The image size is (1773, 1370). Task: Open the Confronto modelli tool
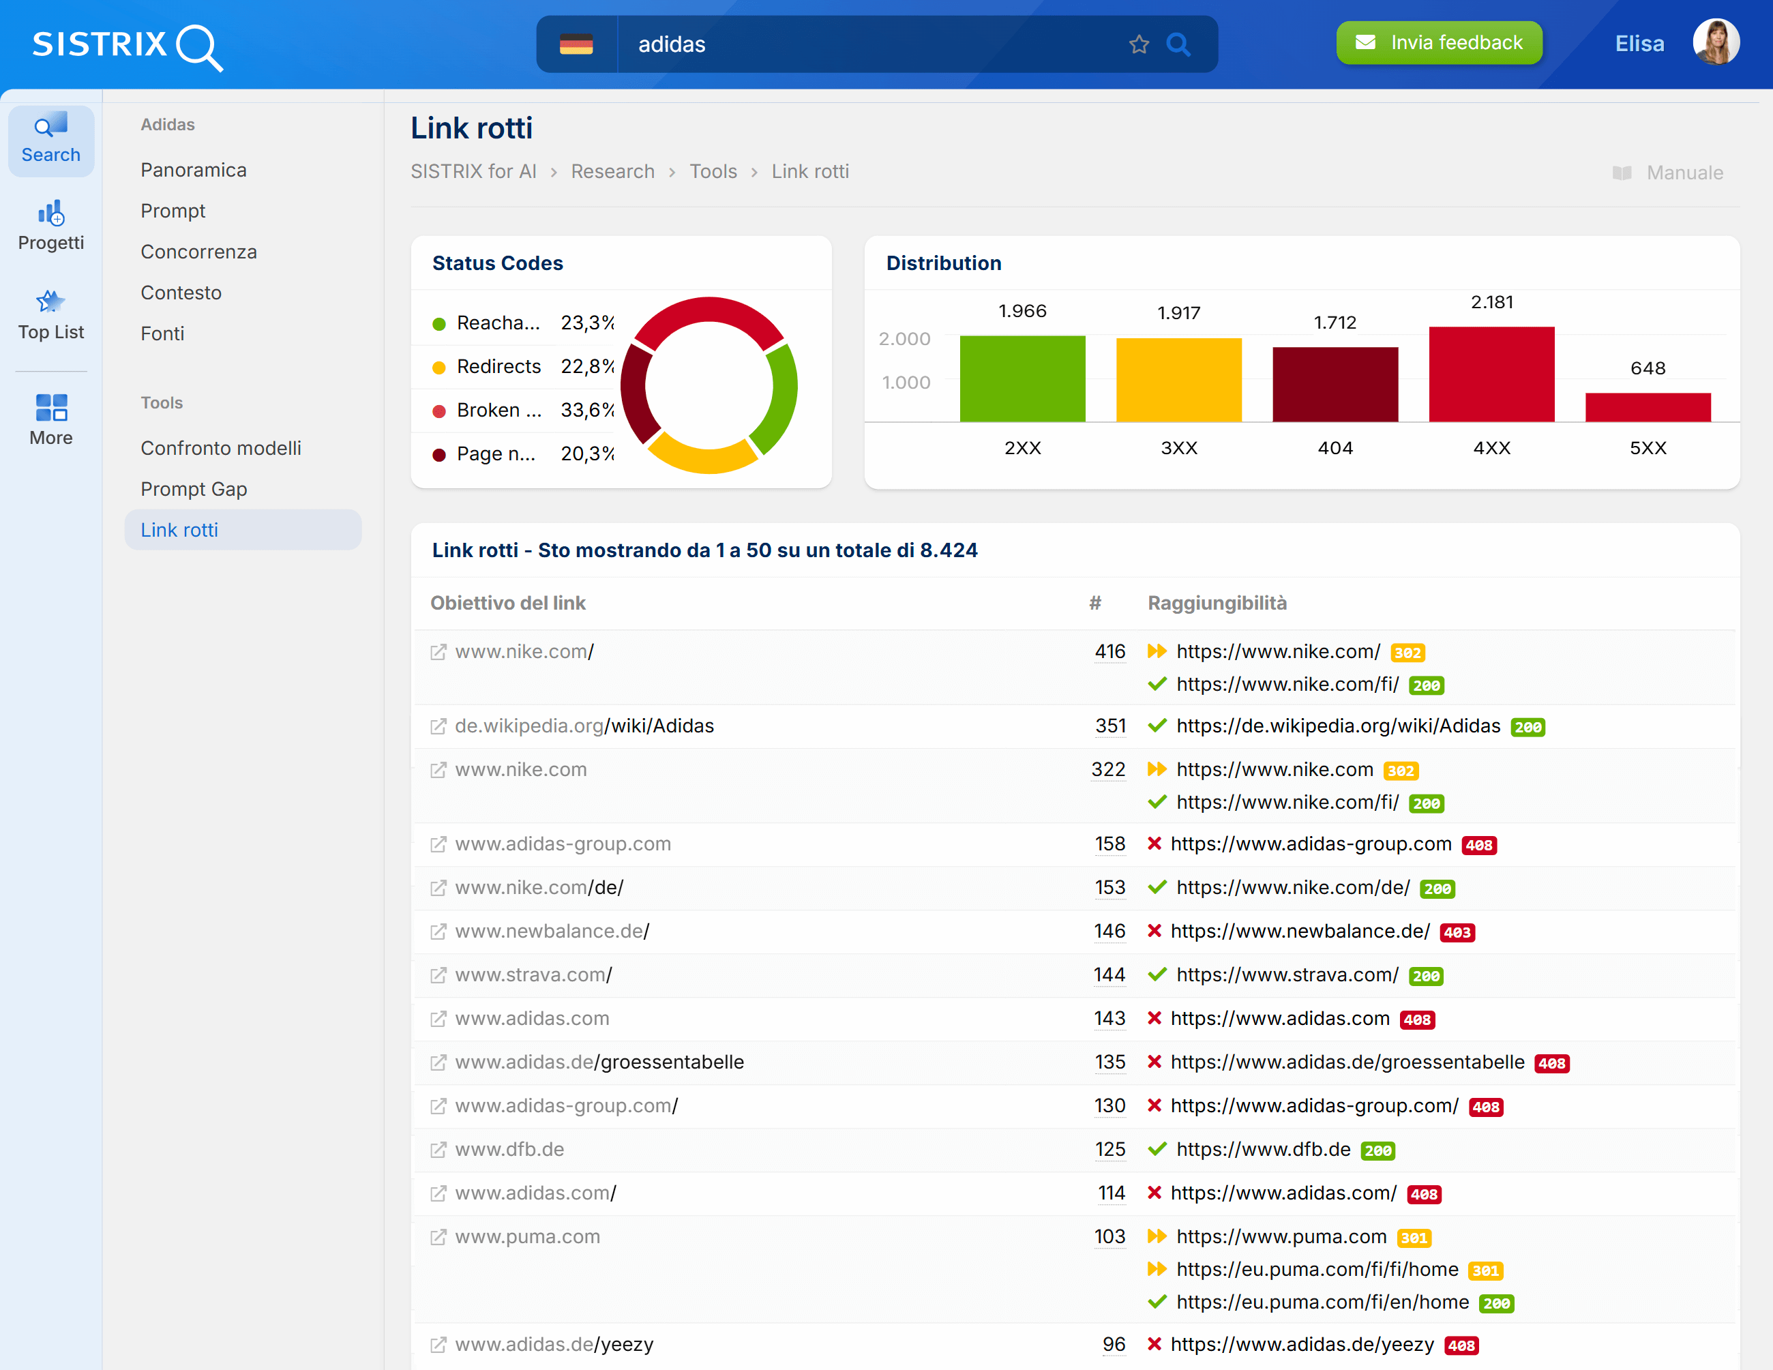click(x=221, y=447)
